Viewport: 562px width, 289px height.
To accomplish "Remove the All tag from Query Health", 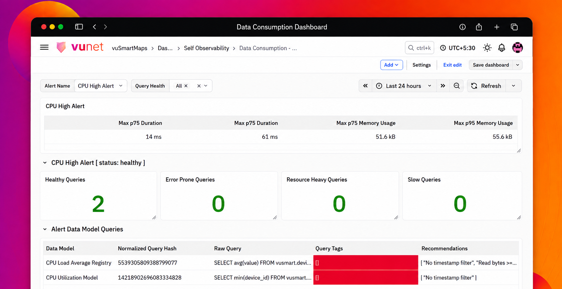I will (186, 86).
